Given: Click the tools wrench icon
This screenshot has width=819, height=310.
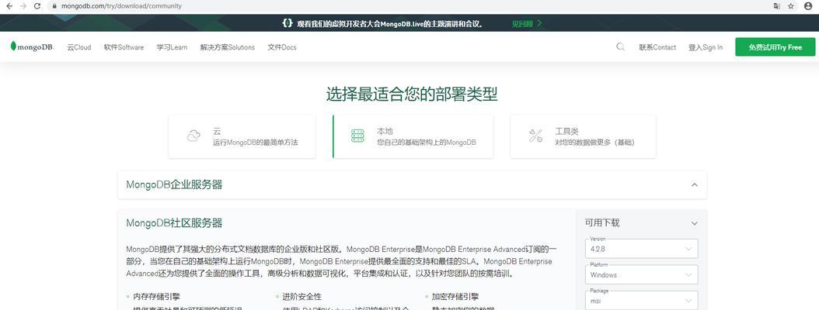Looking at the screenshot, I should coord(535,136).
